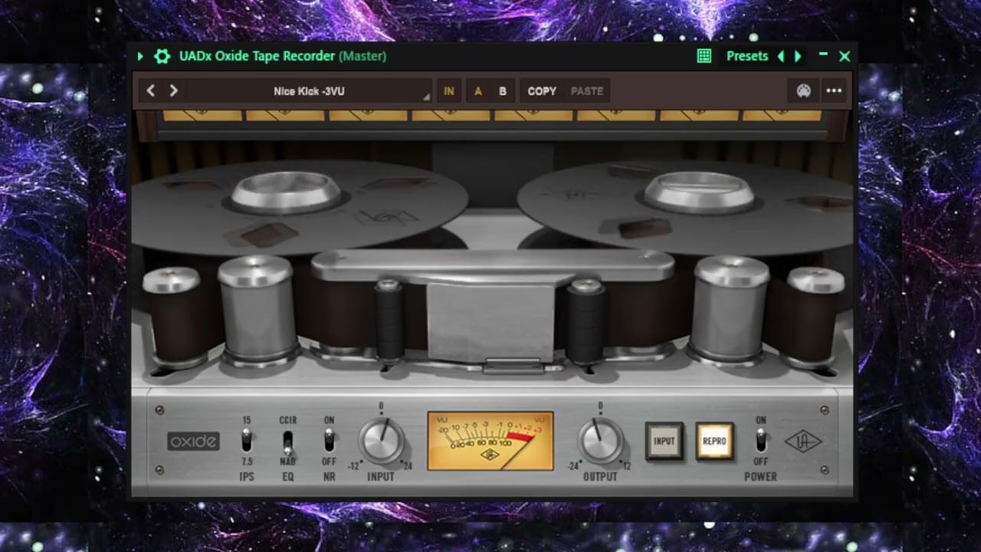The height and width of the screenshot is (552, 981).
Task: Click the INPUT gain knob
Action: (x=381, y=441)
